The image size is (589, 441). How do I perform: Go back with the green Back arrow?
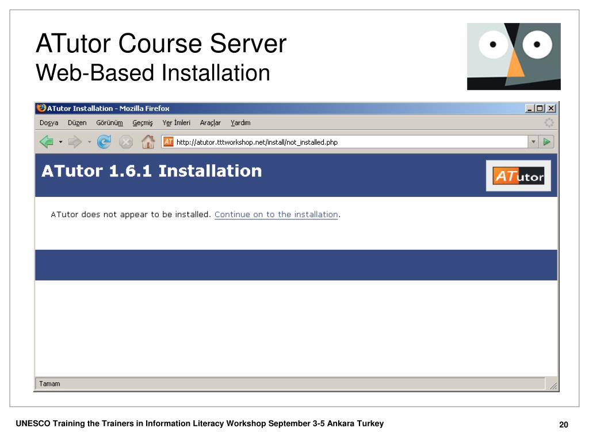pyautogui.click(x=46, y=142)
